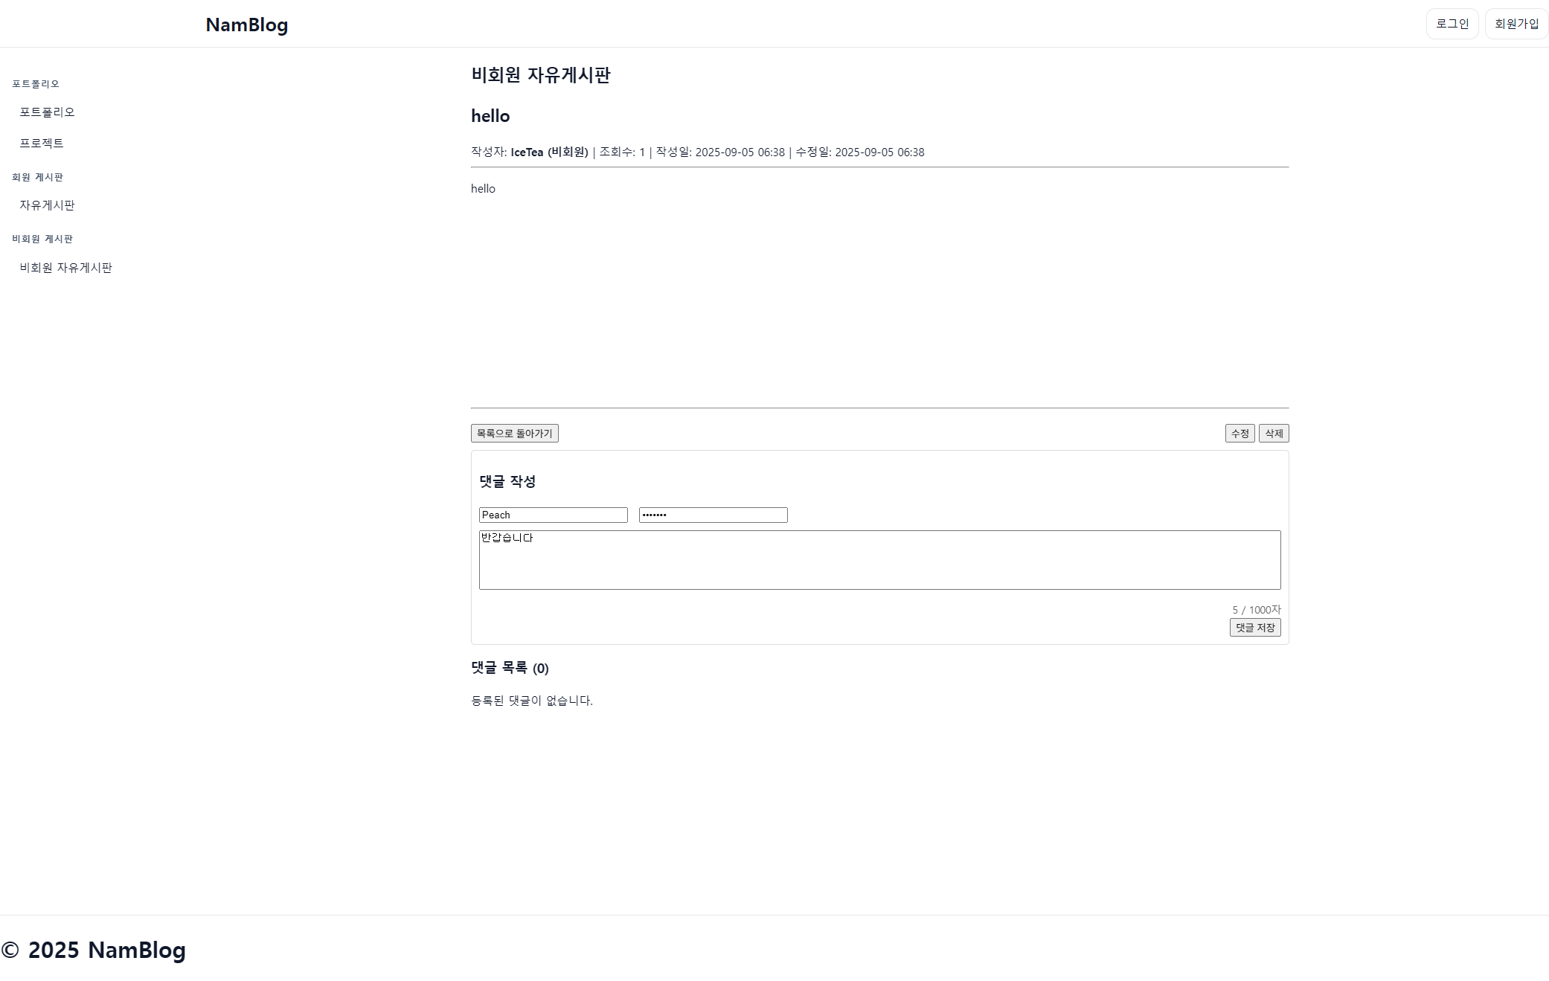Click the post title "hello" heading
Viewport: 1549px width, 981px height.
[490, 116]
